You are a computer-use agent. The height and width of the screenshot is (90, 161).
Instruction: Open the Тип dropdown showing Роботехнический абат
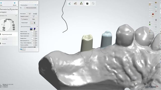tap(30, 8)
